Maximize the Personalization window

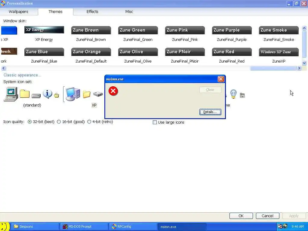pos(296,4)
